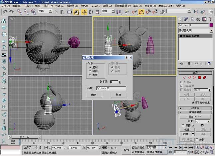Select the 参考 object radio button

90,75
